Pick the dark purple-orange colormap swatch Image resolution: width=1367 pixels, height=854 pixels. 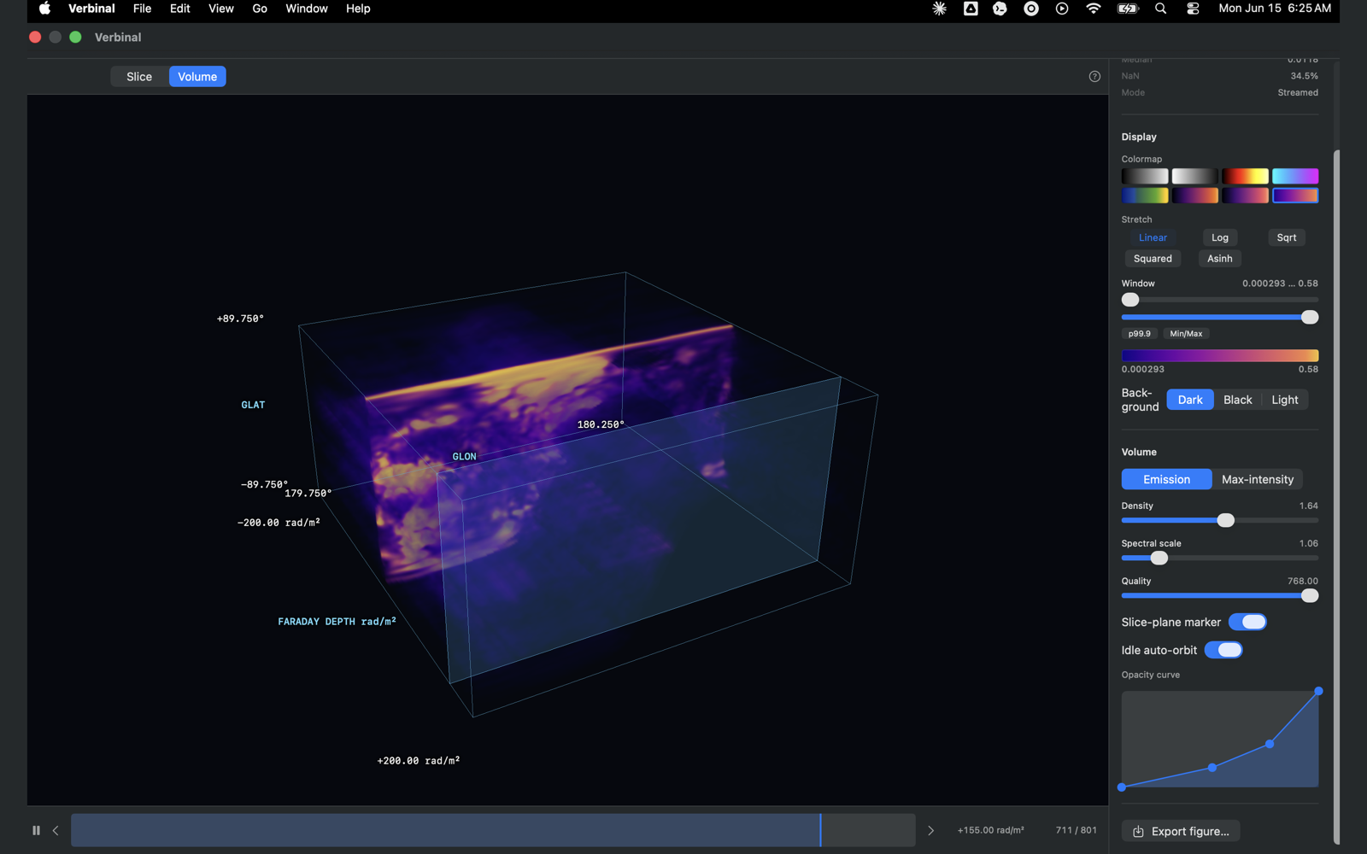coord(1194,196)
